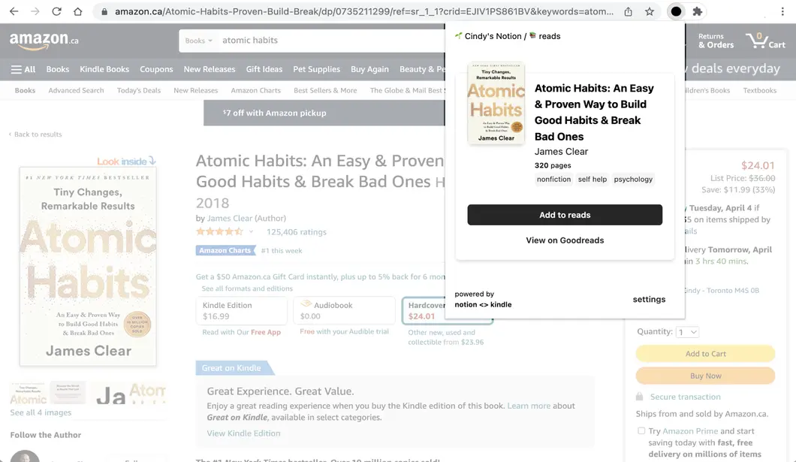Expand the star ratings breakdown dropdown
The width and height of the screenshot is (796, 462).
point(249,232)
